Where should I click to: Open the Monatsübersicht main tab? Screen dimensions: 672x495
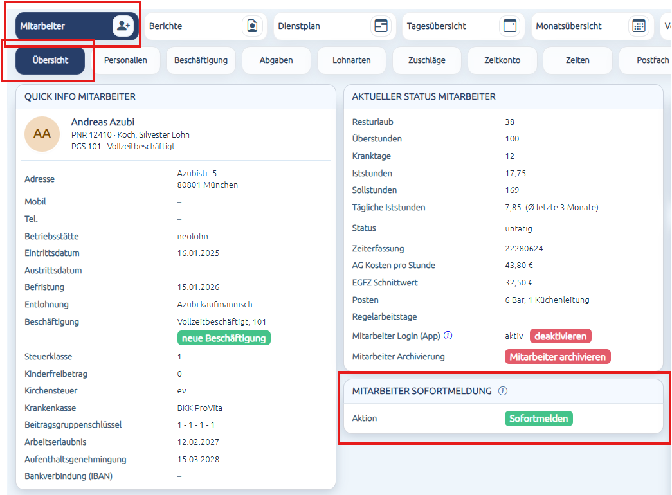pos(592,26)
